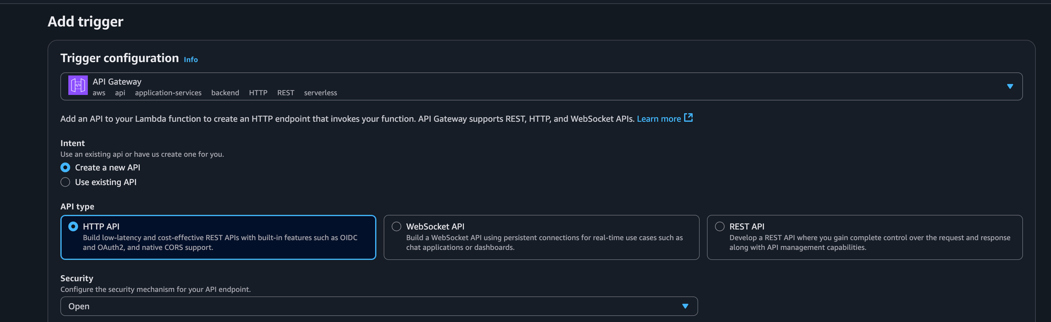Click the WebSocket API description text
This screenshot has height=322, width=1051.
[544, 243]
